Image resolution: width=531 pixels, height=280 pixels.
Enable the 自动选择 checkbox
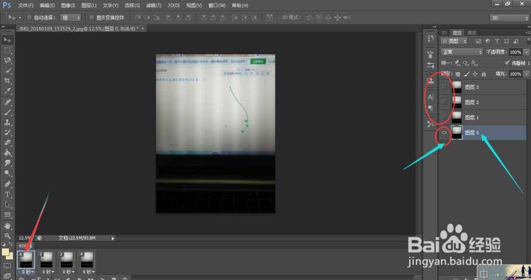tap(29, 17)
